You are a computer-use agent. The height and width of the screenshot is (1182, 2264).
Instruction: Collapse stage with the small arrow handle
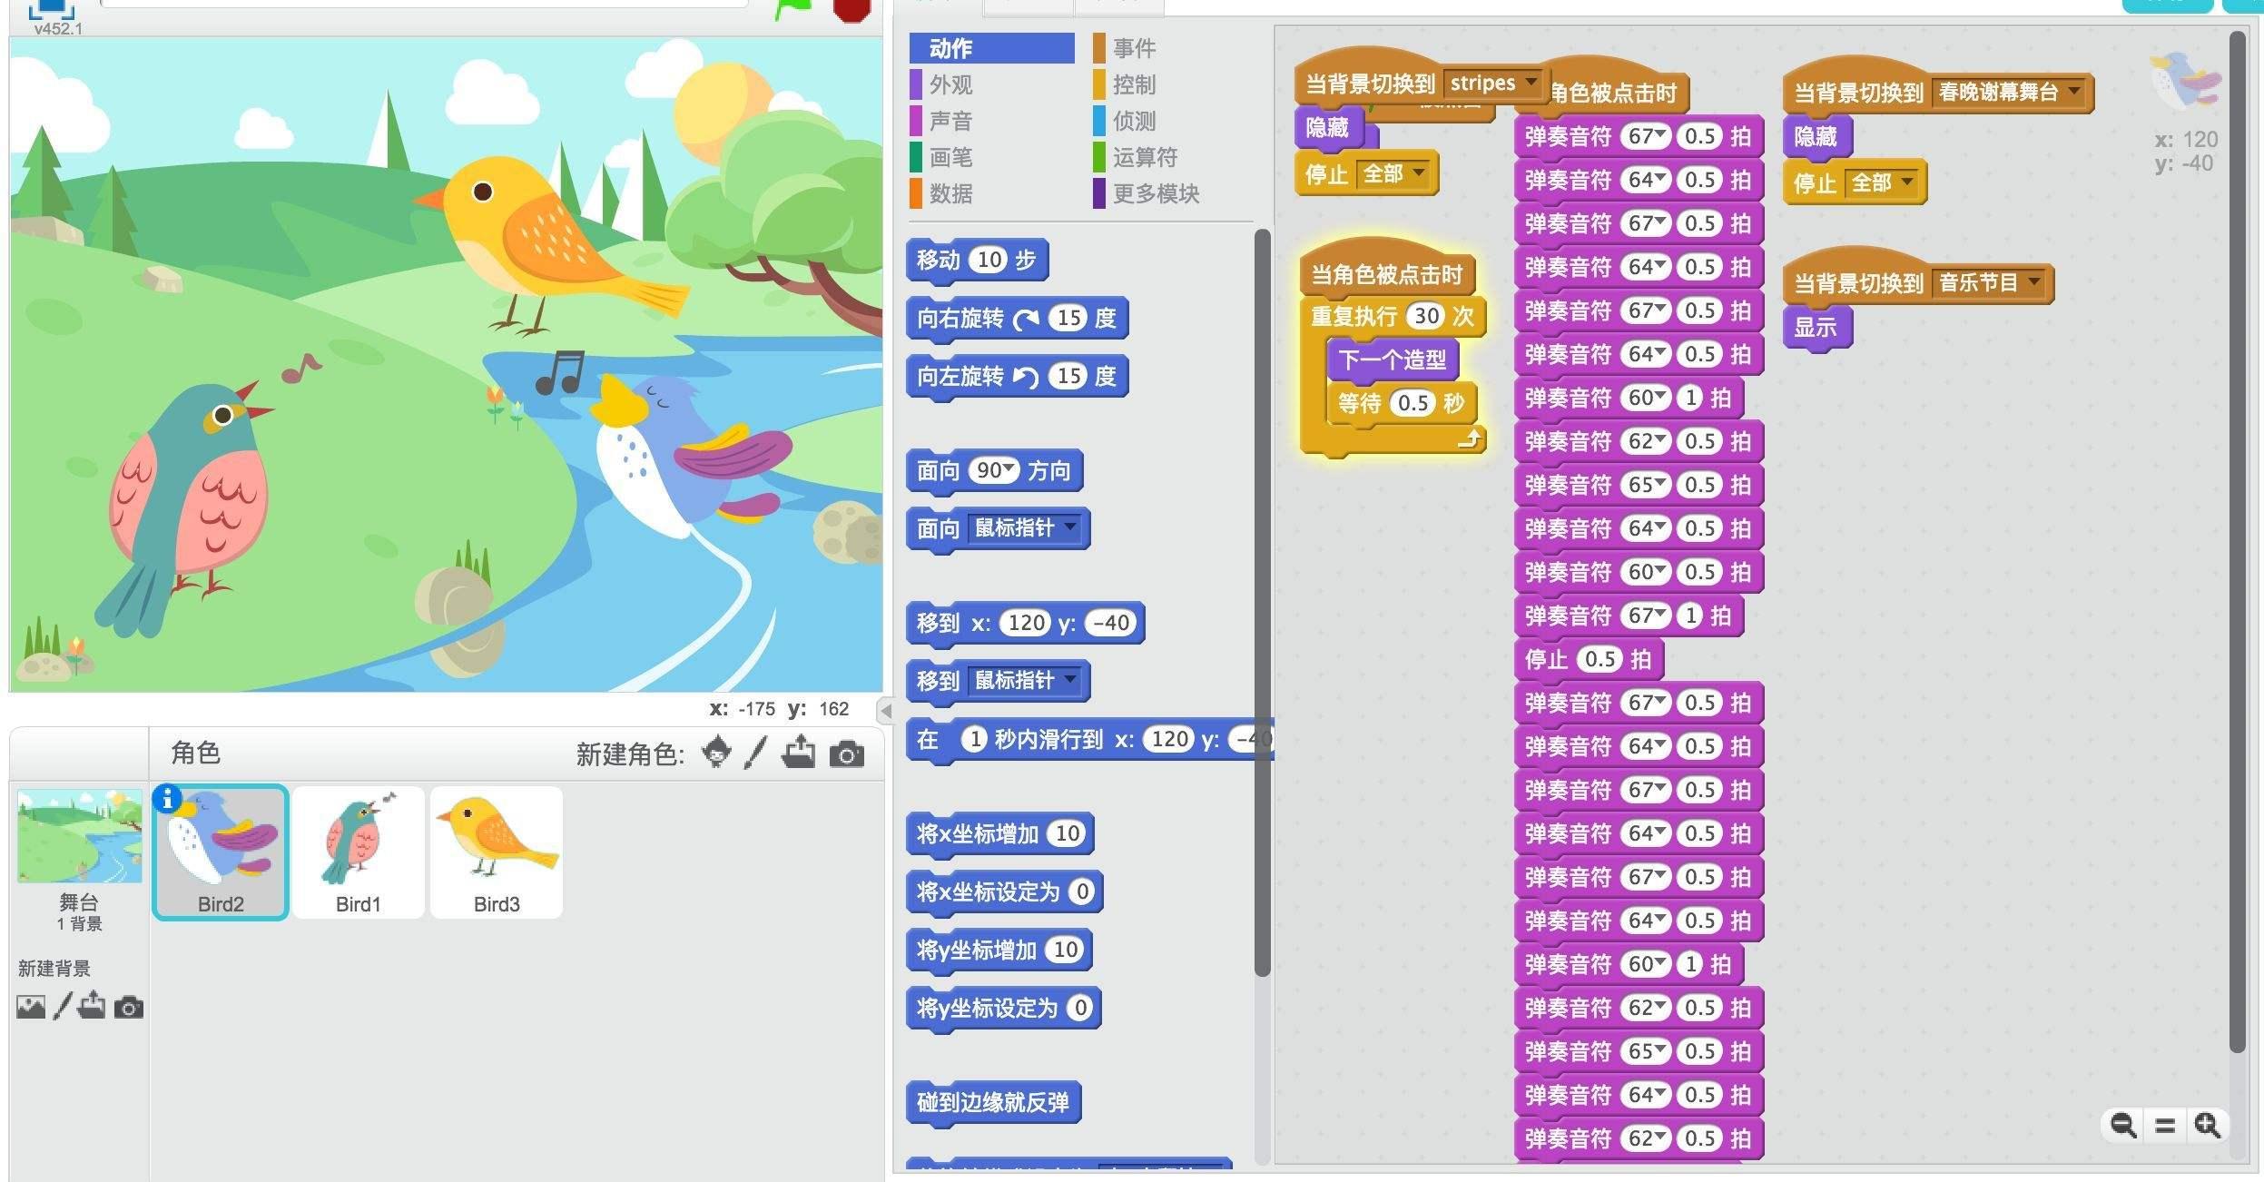(x=886, y=710)
